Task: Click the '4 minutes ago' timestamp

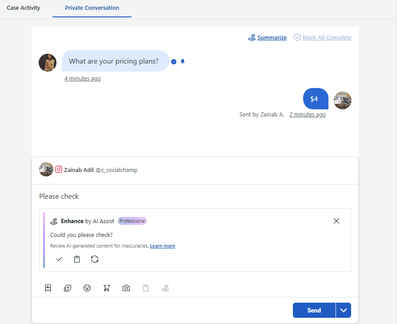Action: pos(82,79)
